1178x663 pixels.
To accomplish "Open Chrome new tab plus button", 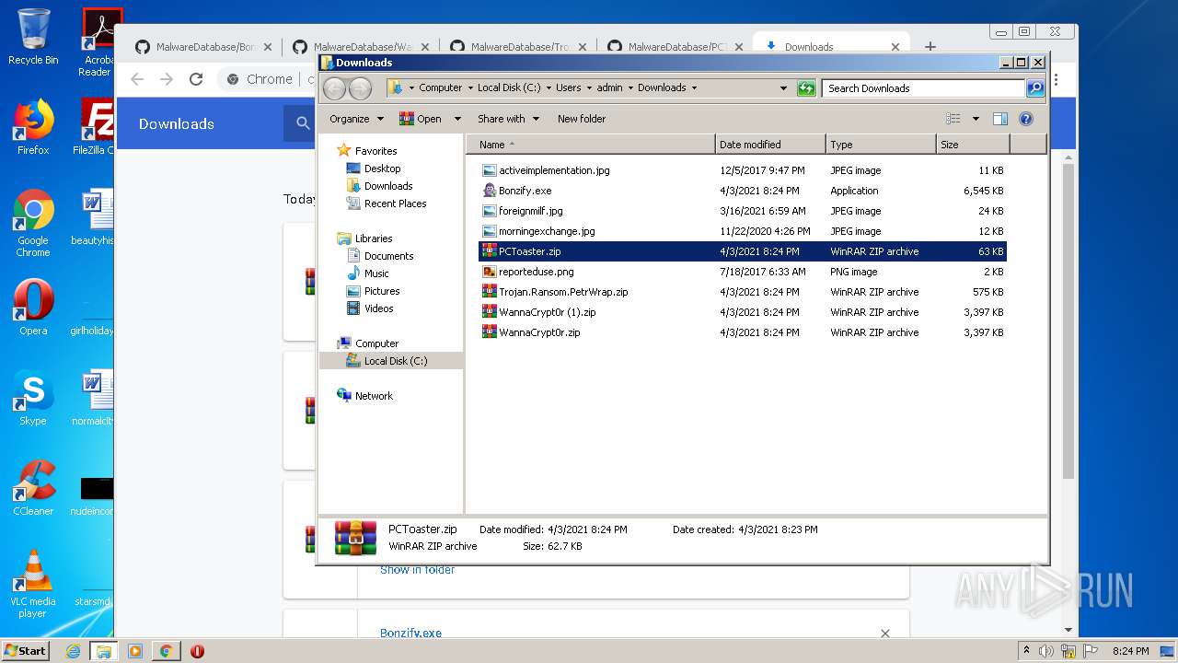I will click(930, 46).
